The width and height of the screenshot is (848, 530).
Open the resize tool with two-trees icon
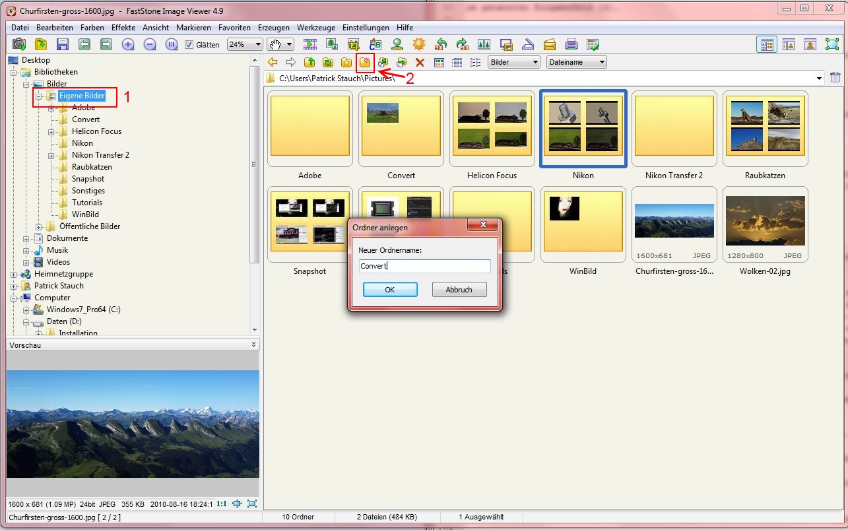(332, 44)
